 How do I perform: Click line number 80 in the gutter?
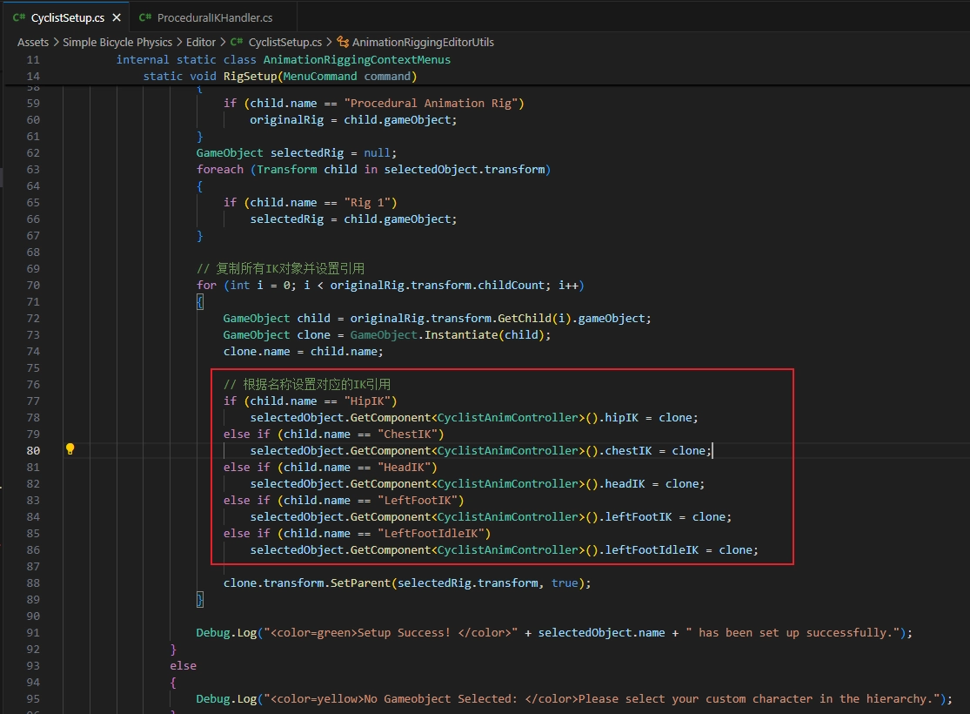click(33, 451)
